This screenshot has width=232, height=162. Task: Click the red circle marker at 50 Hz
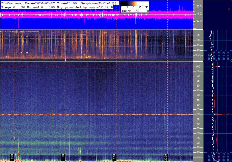click(x=229, y=114)
